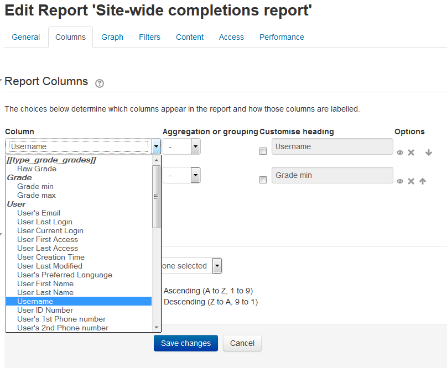
Task: Delete the Username column row
Action: point(411,153)
